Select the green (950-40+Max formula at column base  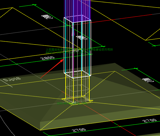pos(72,103)
